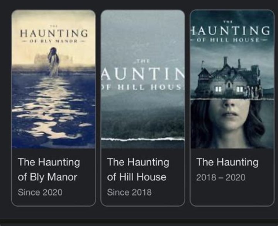Click large "OF HILL HOUSE" text on middle poster
The image size is (278, 226).
click(142, 88)
